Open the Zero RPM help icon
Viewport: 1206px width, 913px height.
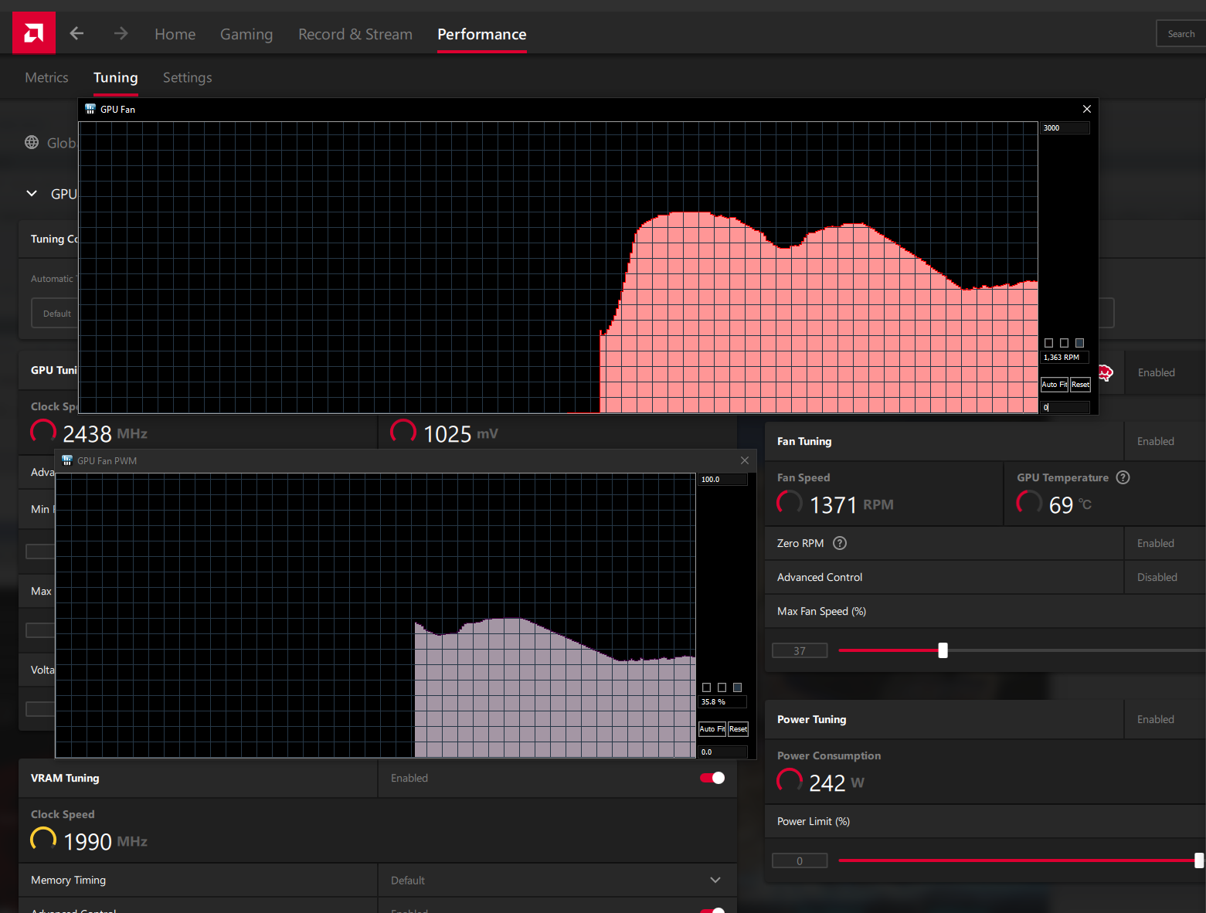click(x=840, y=543)
